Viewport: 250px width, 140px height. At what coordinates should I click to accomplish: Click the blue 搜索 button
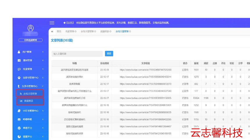coord(109,54)
